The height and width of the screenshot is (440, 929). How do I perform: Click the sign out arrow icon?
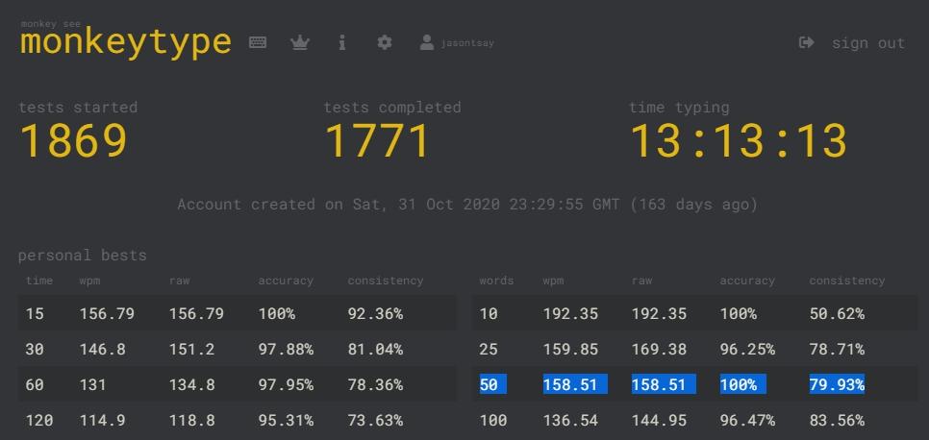pyautogui.click(x=806, y=42)
